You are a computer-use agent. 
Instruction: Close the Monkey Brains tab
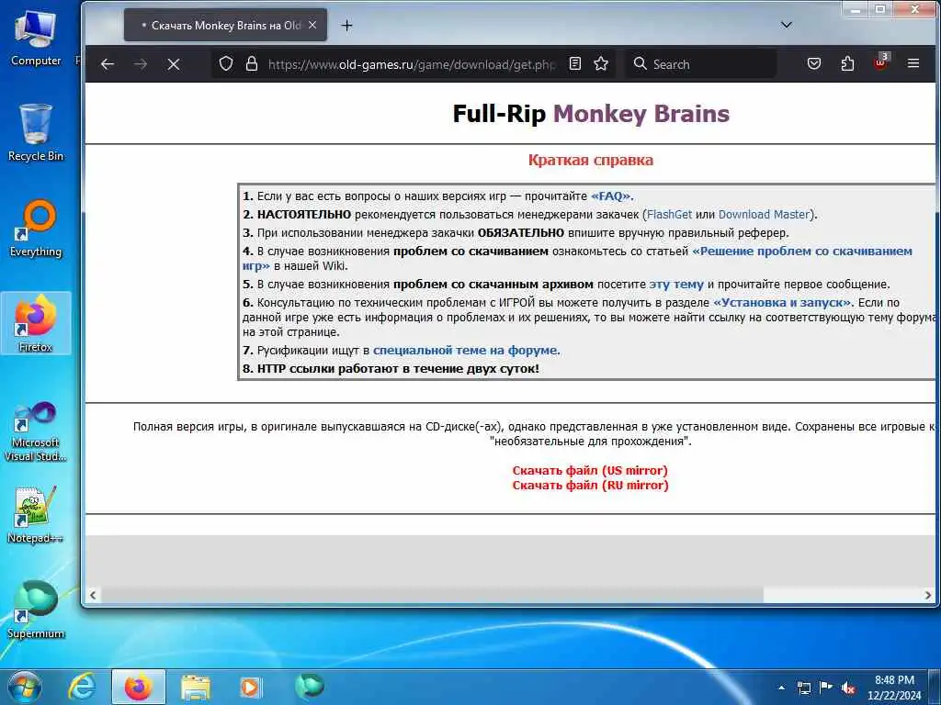click(x=312, y=25)
